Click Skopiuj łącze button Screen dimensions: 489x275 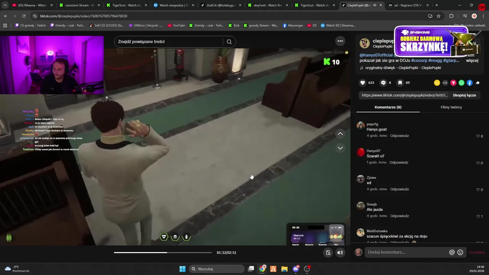pos(464,95)
